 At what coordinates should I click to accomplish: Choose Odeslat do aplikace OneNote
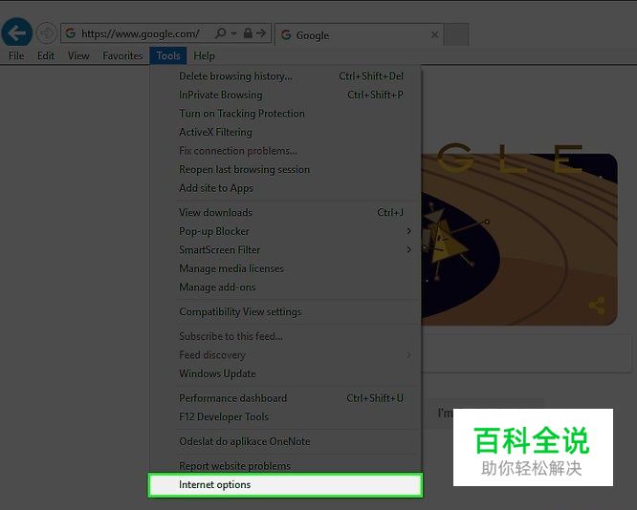coord(286,441)
